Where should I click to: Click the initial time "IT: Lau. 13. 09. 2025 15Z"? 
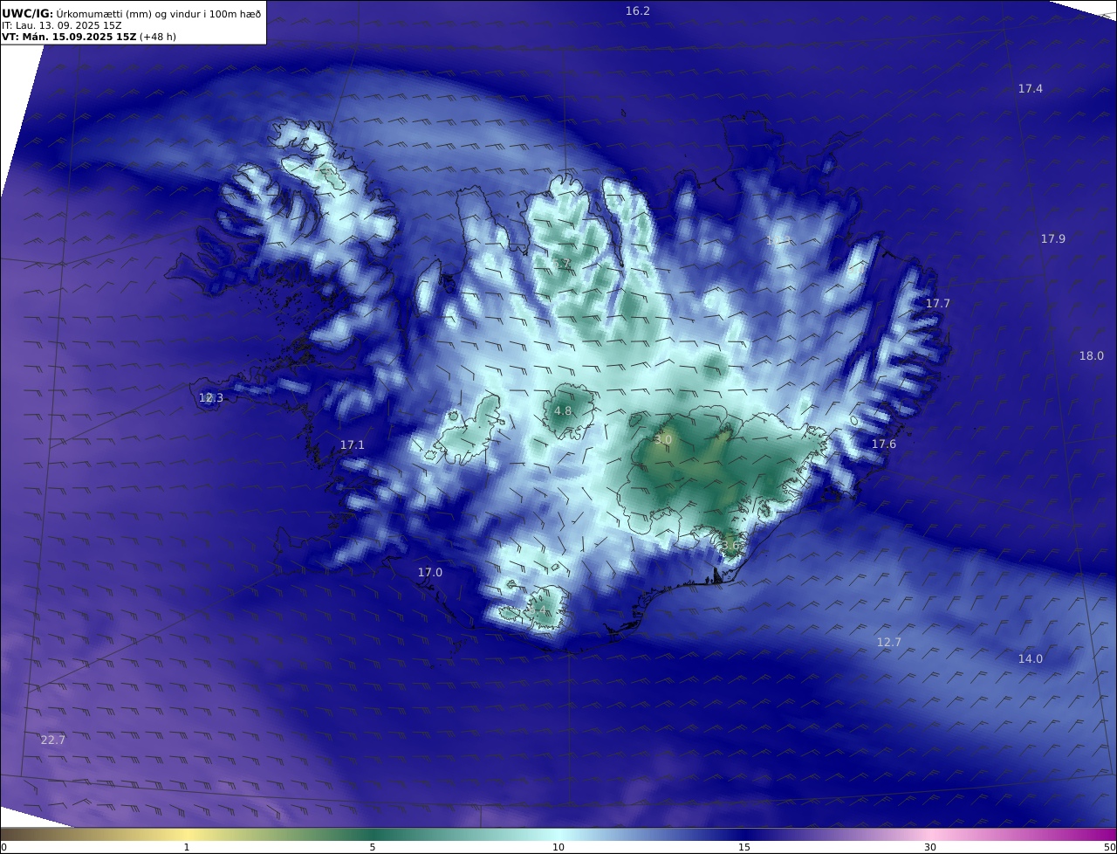click(64, 25)
